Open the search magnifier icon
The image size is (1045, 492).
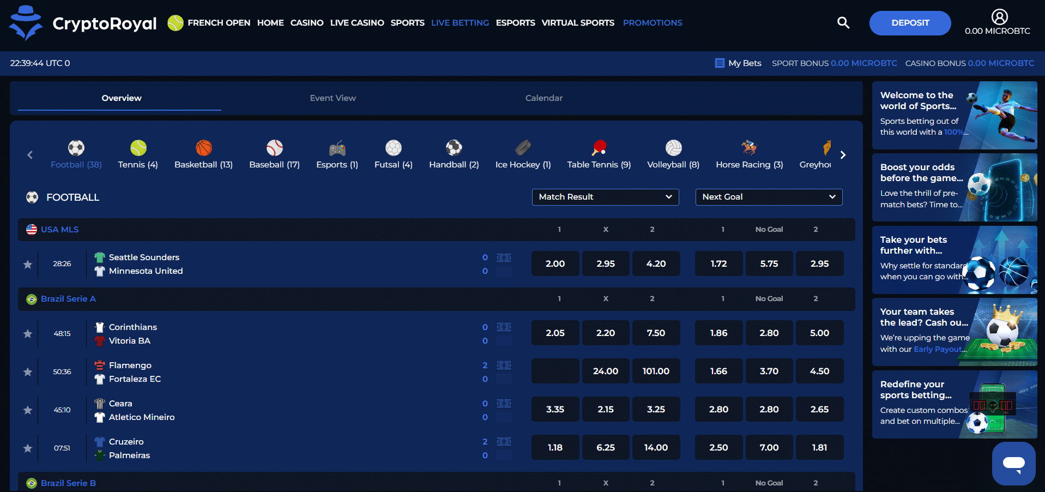(843, 22)
